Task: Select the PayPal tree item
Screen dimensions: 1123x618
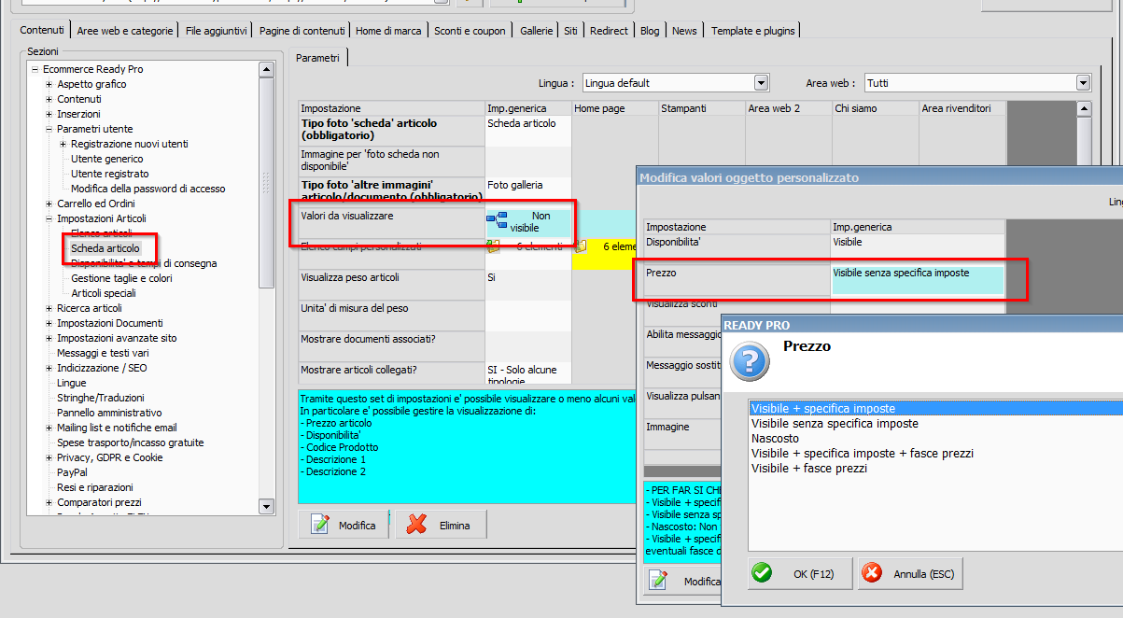Action: click(x=72, y=472)
